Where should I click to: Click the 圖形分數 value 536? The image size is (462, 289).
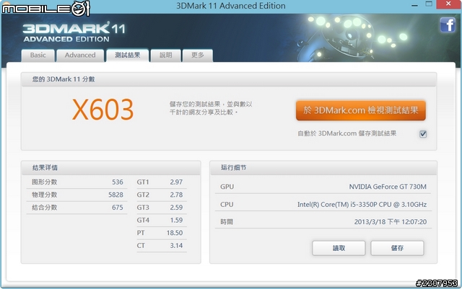coord(117,182)
